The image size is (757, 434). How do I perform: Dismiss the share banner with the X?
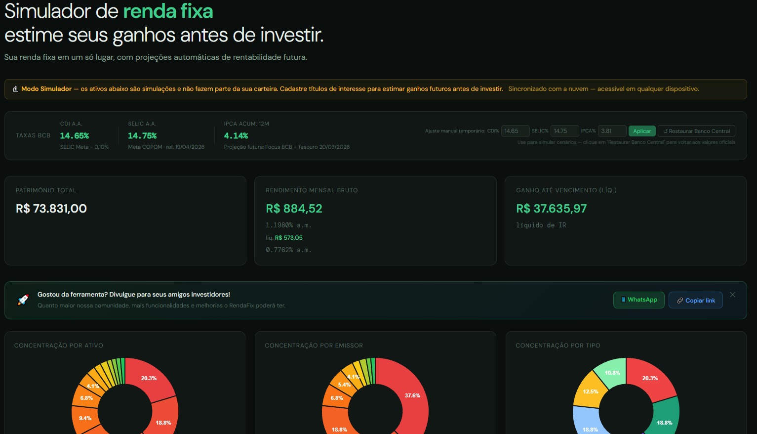pos(732,295)
